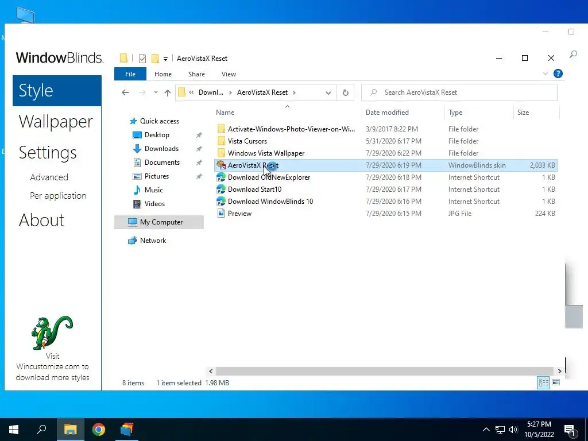Screen dimensions: 588x441
Task: Click File Explorer on the taskbar
Action: coord(70,430)
